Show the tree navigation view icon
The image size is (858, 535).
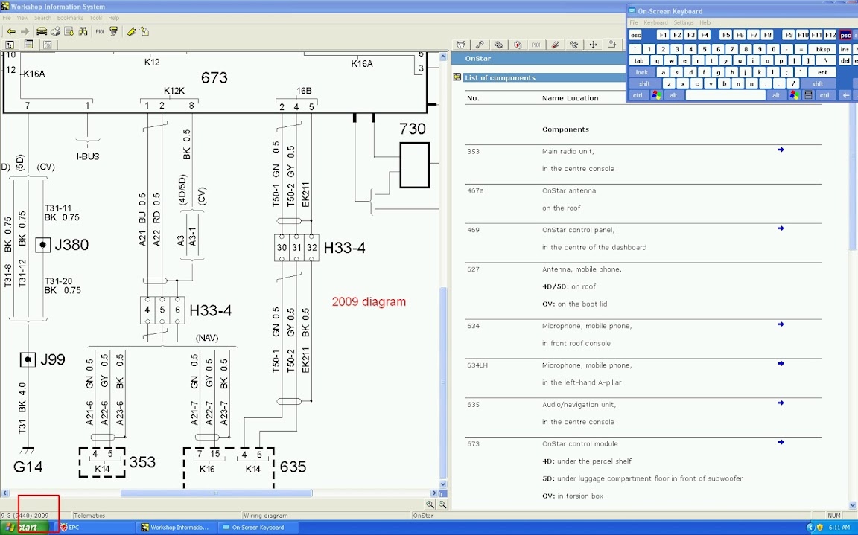[x=10, y=45]
